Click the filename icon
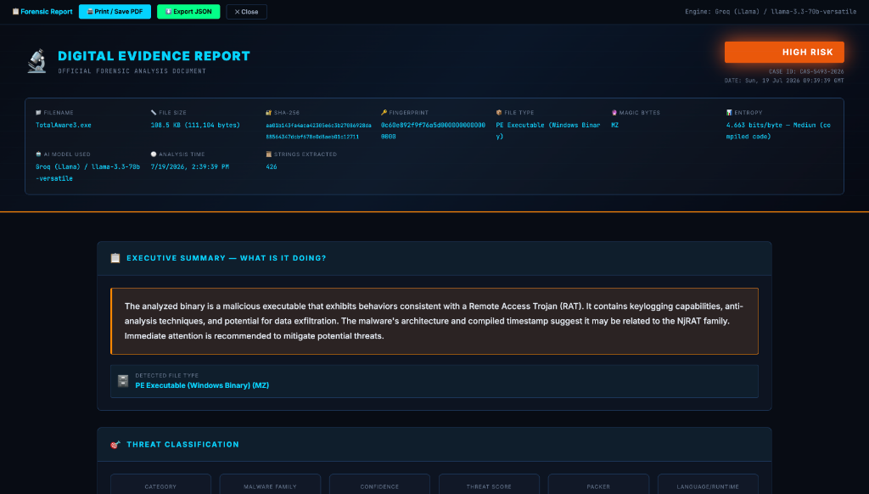Screen dimensions: 869x494 (x=38, y=113)
